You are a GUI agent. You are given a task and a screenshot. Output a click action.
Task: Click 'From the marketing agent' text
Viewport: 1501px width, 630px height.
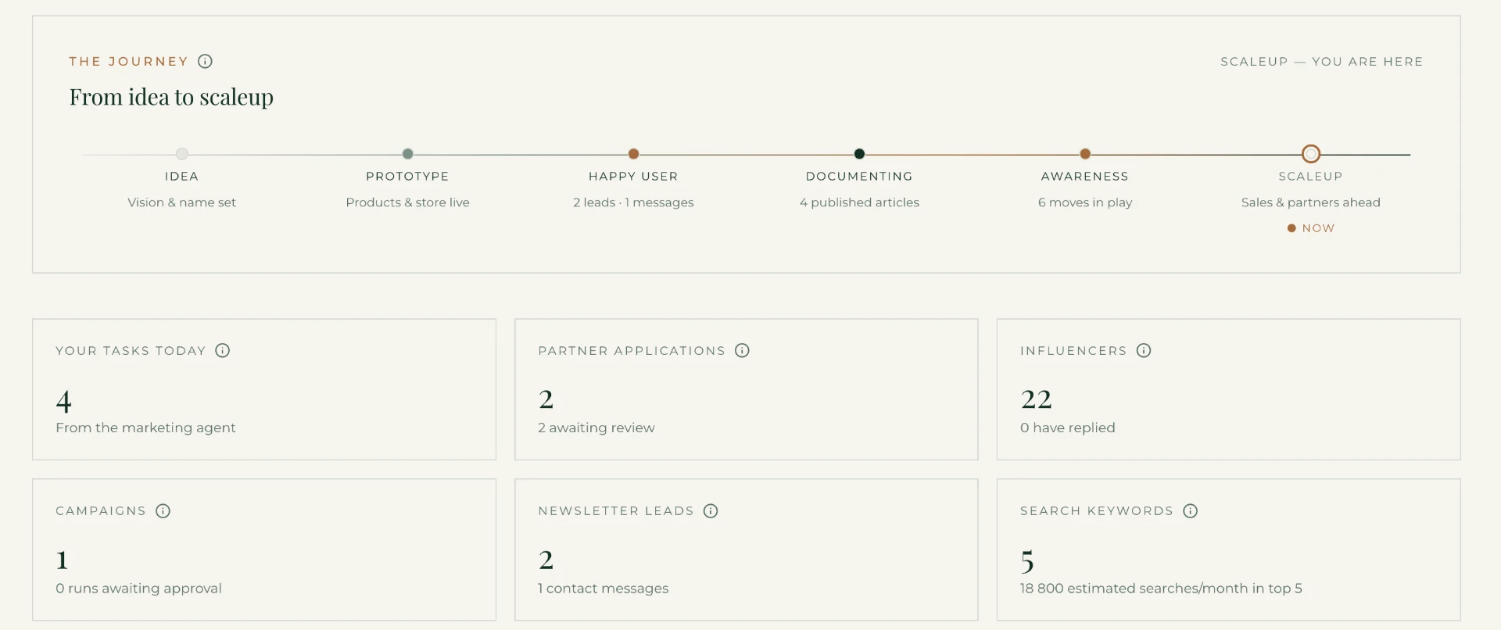[145, 428]
